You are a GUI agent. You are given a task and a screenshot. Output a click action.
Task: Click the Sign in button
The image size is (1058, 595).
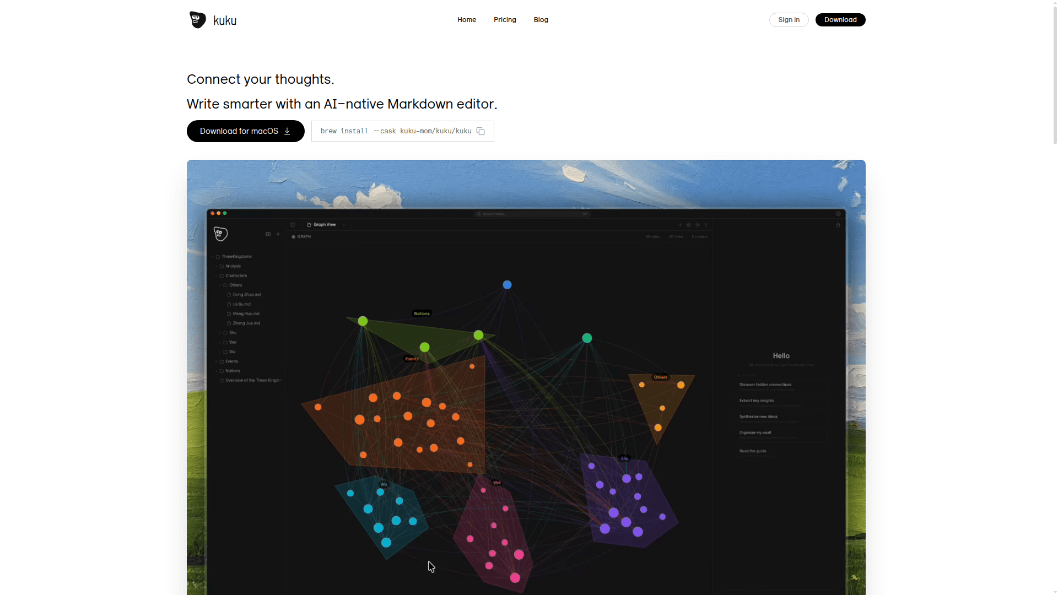(x=789, y=20)
